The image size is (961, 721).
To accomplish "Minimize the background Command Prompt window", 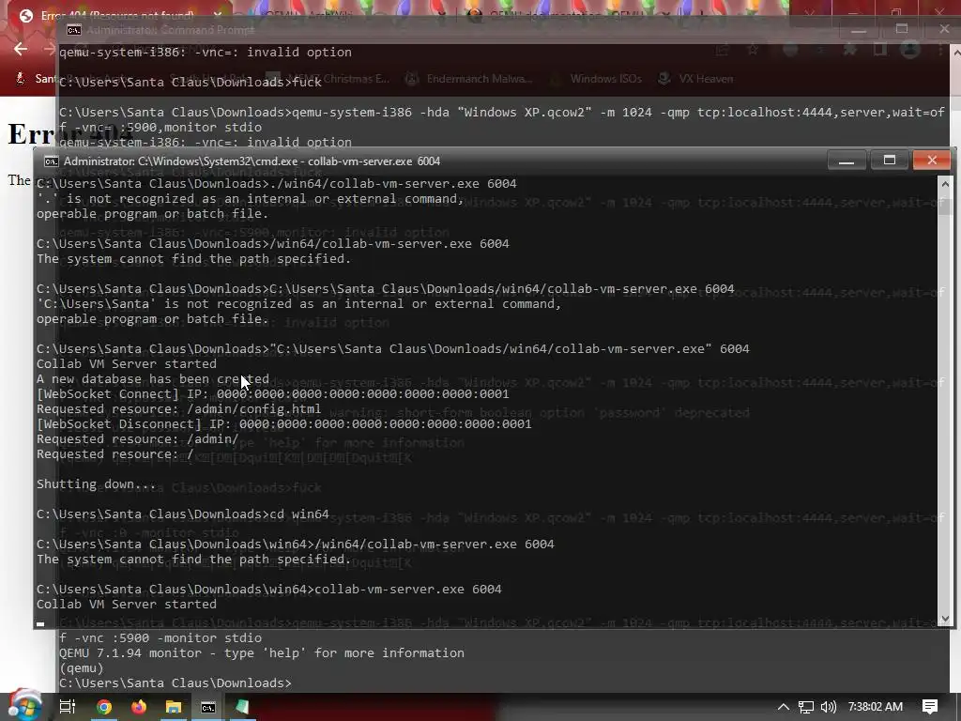I will tap(859, 29).
